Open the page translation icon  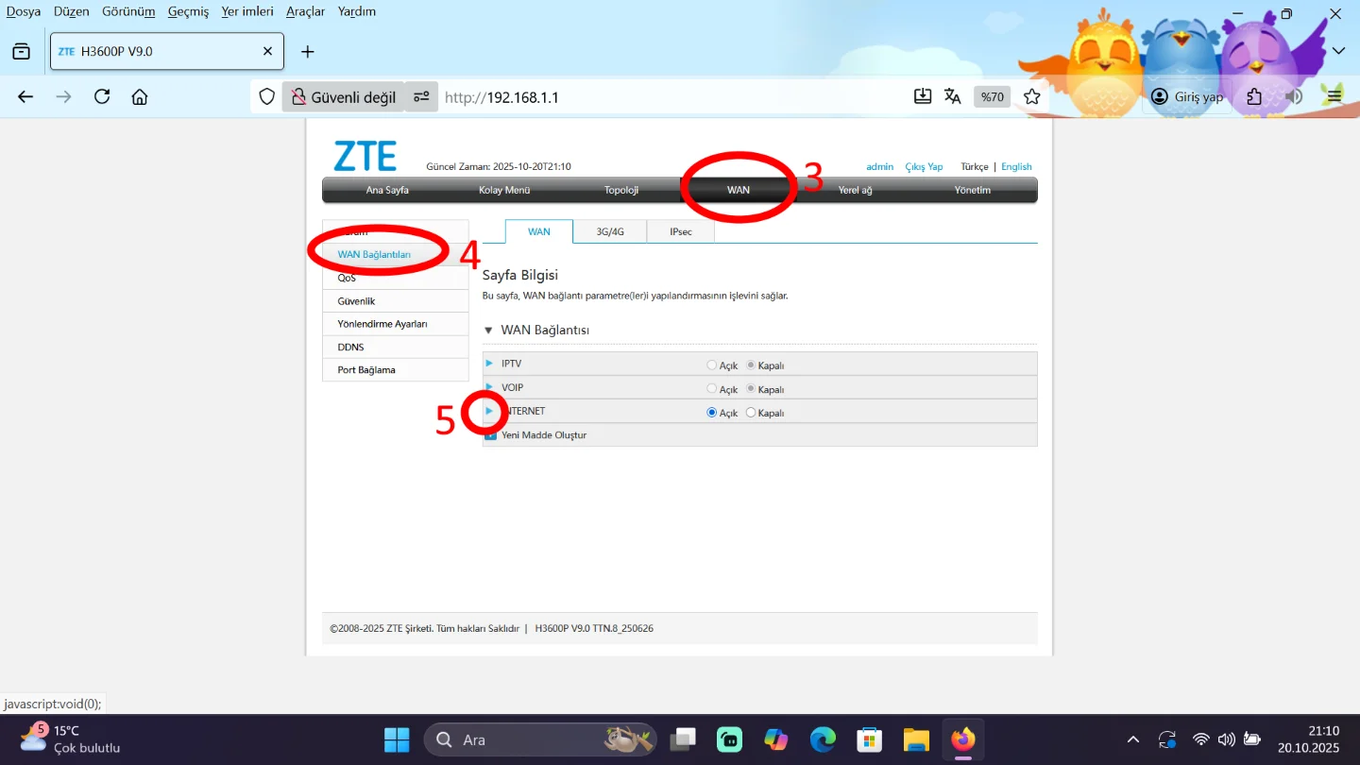click(953, 96)
